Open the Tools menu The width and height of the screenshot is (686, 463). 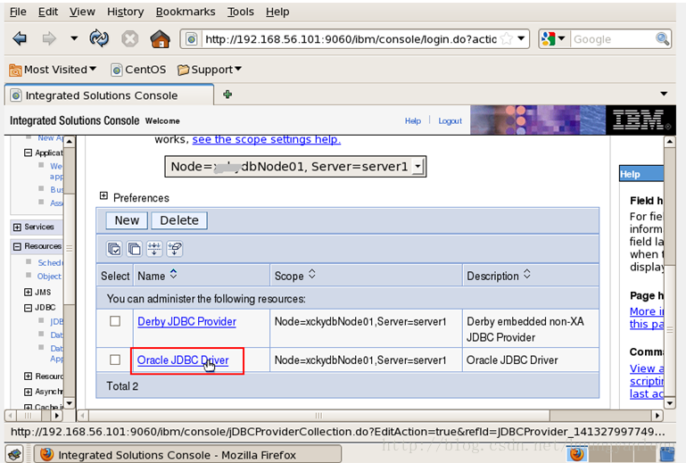click(x=240, y=12)
